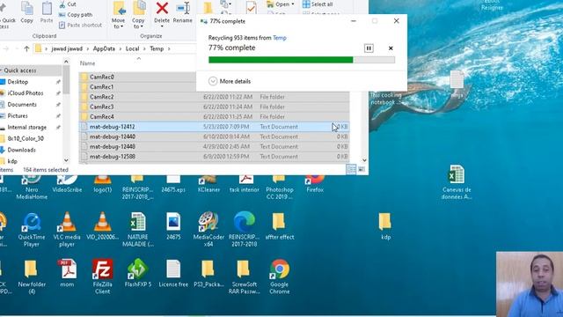Viewport: 563px width, 317px height.
Task: Select the kdp folder on the desktop
Action: click(x=385, y=225)
